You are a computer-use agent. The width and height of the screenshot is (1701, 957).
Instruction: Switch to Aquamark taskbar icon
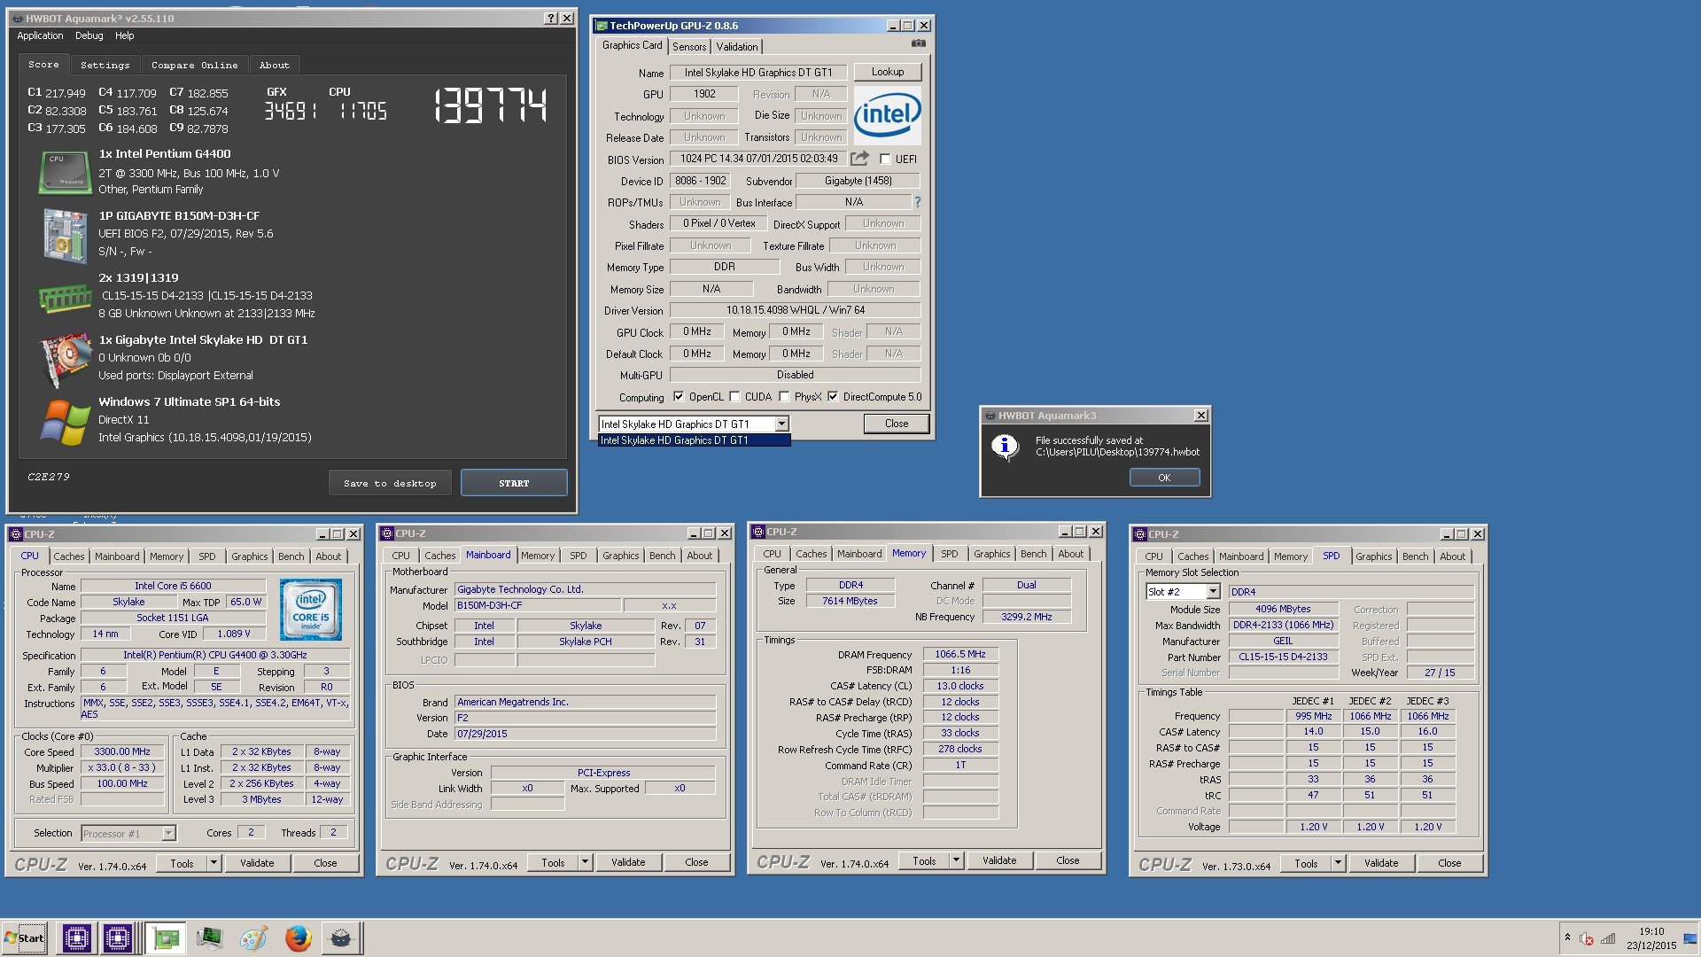tap(341, 938)
